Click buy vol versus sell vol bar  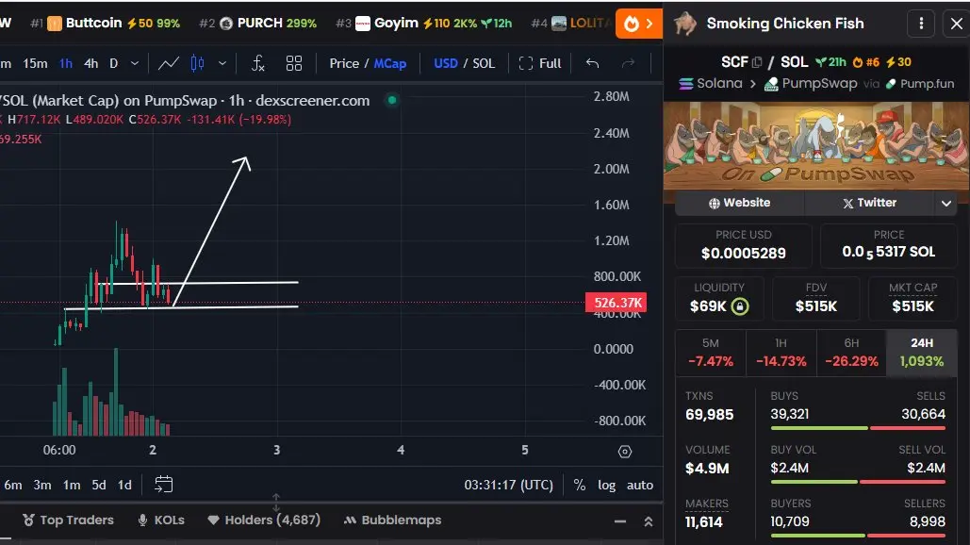click(858, 481)
